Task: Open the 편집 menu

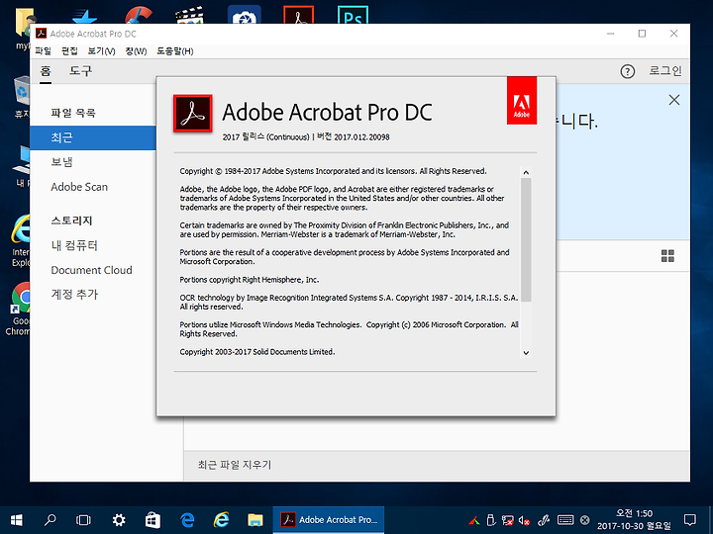Action: 69,50
